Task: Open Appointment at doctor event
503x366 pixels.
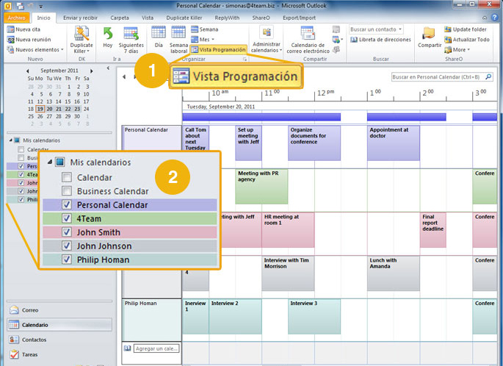Action: 394,143
